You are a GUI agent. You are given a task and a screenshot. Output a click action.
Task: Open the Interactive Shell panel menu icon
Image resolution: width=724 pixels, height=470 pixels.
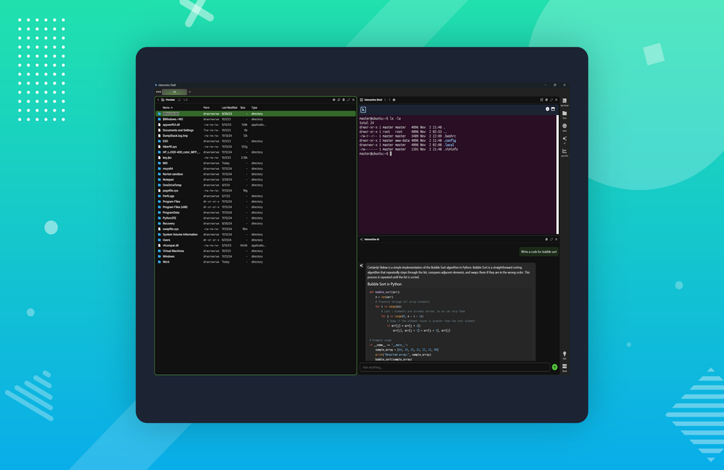(362, 99)
